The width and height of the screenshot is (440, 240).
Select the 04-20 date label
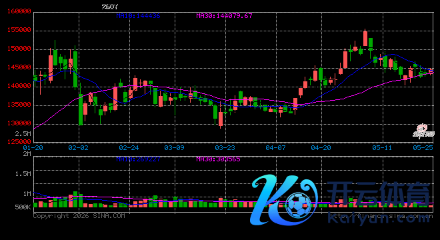tap(321, 148)
